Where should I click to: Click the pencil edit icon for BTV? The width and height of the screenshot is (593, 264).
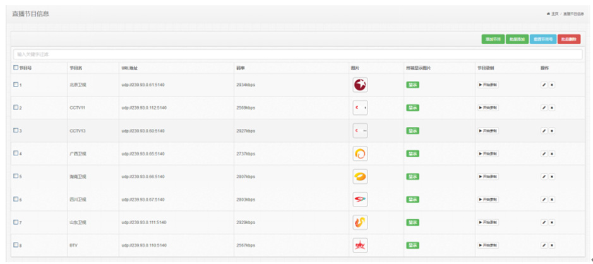(544, 246)
